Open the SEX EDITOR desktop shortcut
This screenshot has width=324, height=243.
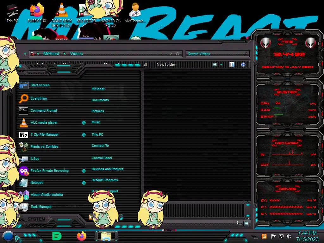coord(86,13)
